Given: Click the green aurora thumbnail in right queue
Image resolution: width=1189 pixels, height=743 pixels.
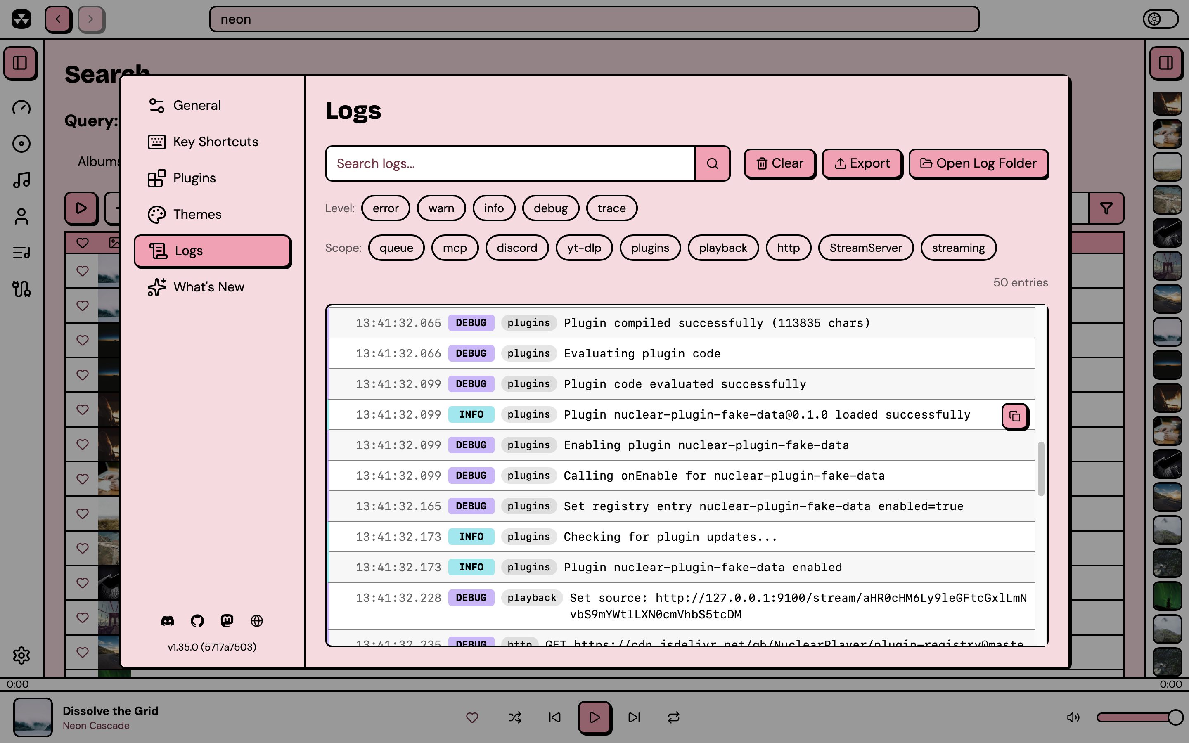Looking at the screenshot, I should tap(1167, 596).
